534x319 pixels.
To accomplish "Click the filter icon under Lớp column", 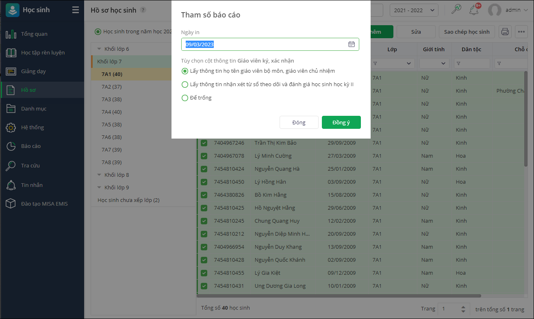I will coord(375,63).
